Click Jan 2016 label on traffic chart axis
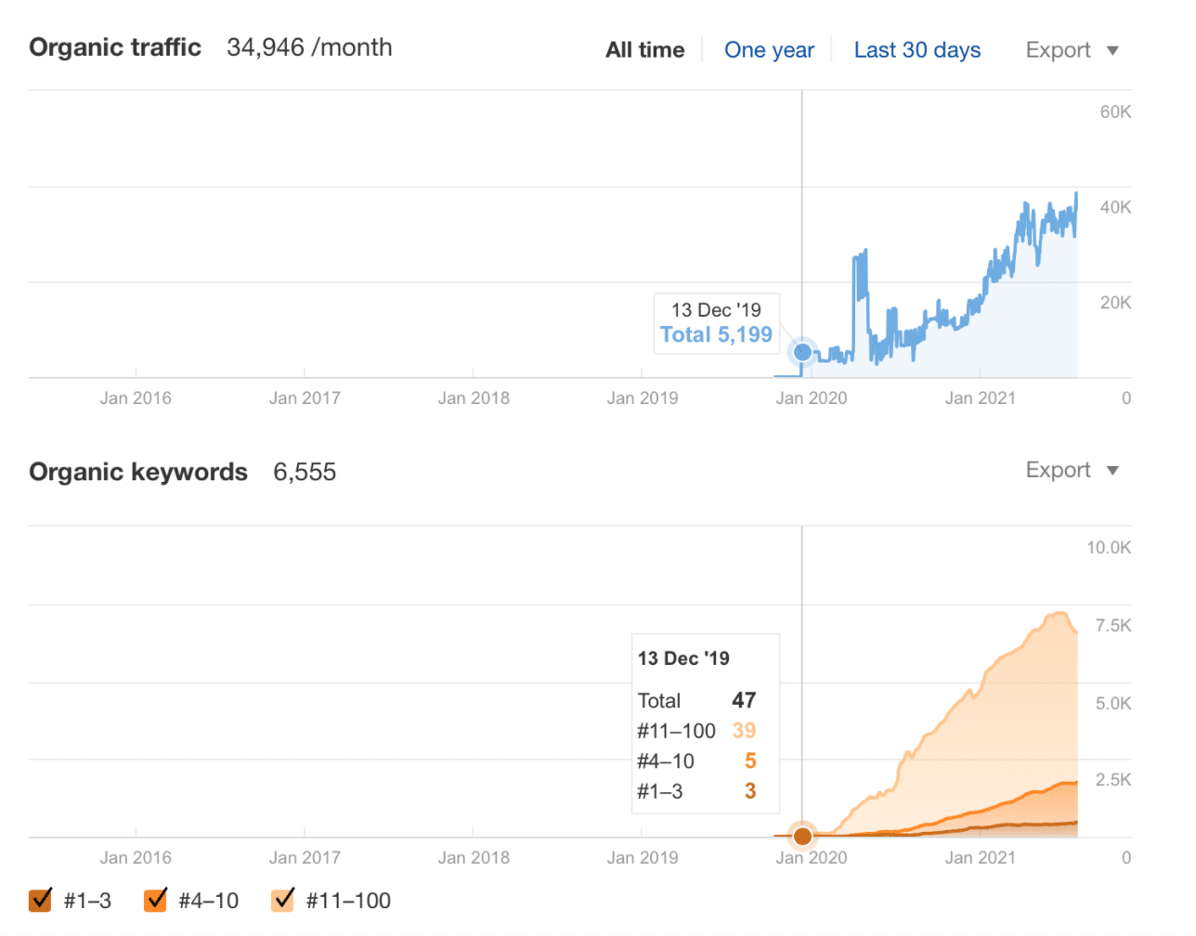 136,398
